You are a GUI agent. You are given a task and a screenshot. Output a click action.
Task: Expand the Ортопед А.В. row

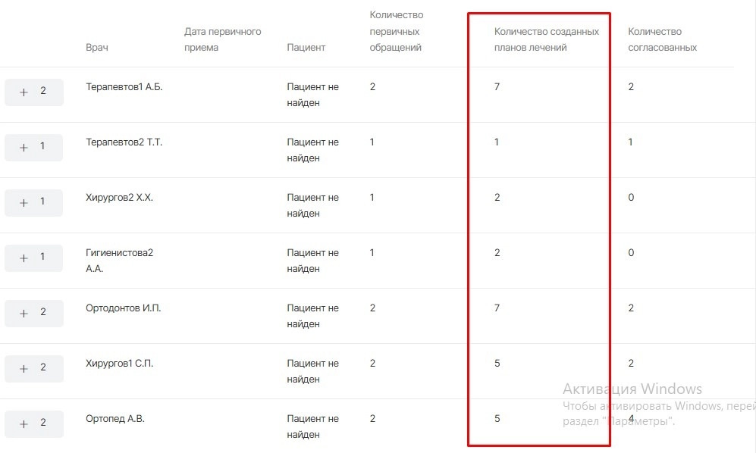tap(33, 423)
